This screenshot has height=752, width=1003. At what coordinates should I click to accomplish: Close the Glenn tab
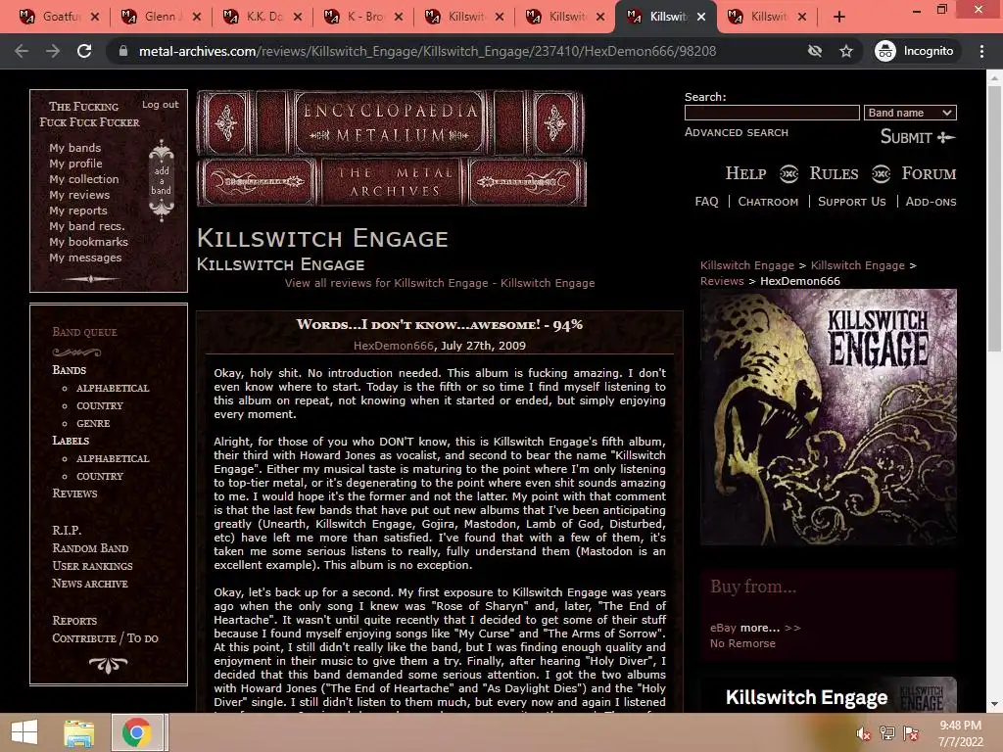(x=196, y=17)
